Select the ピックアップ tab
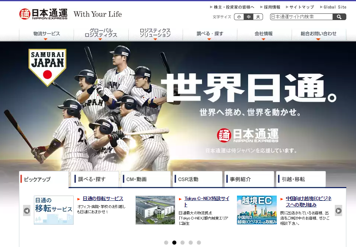The height and width of the screenshot is (247, 356). 44,179
